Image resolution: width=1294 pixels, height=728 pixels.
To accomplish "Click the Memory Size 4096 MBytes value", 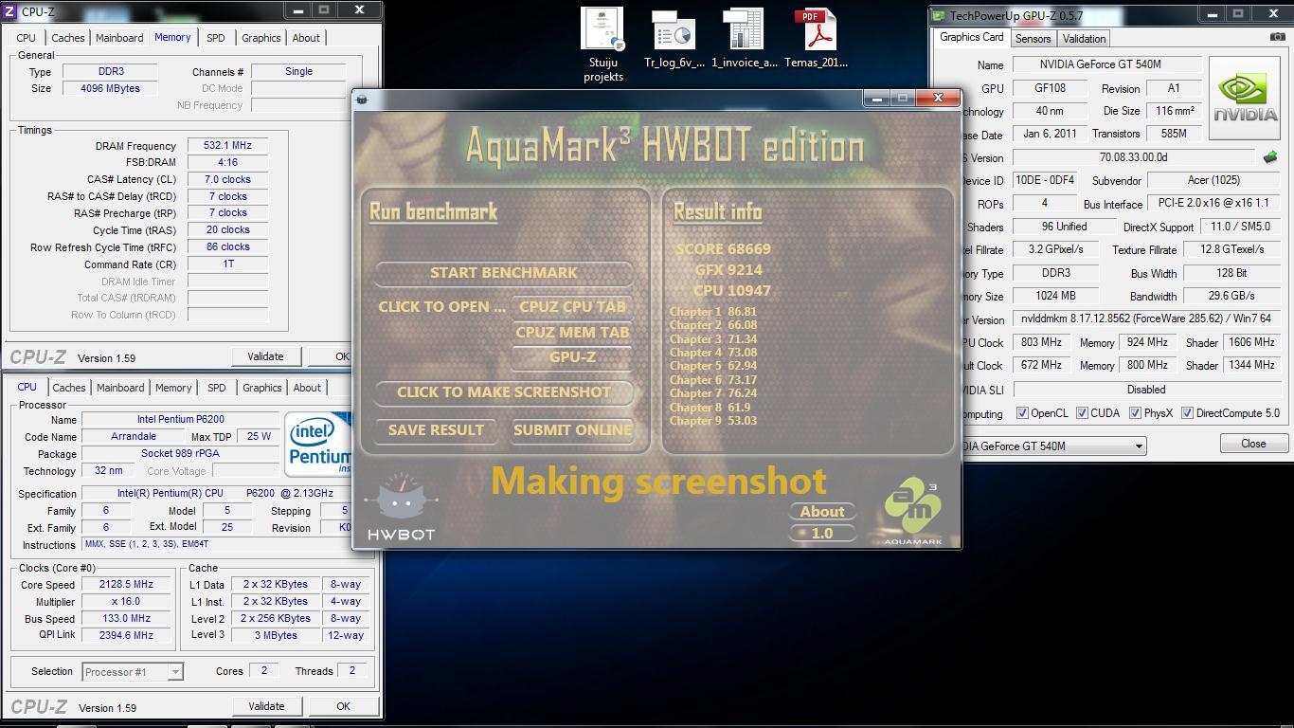I will (111, 88).
